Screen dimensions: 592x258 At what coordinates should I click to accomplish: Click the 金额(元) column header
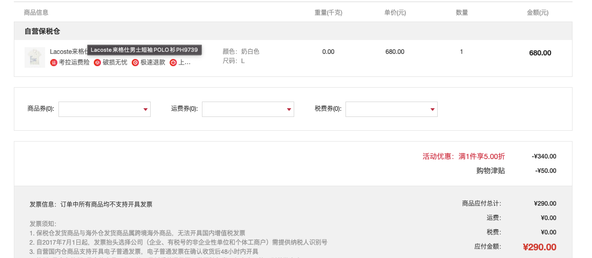click(x=538, y=12)
